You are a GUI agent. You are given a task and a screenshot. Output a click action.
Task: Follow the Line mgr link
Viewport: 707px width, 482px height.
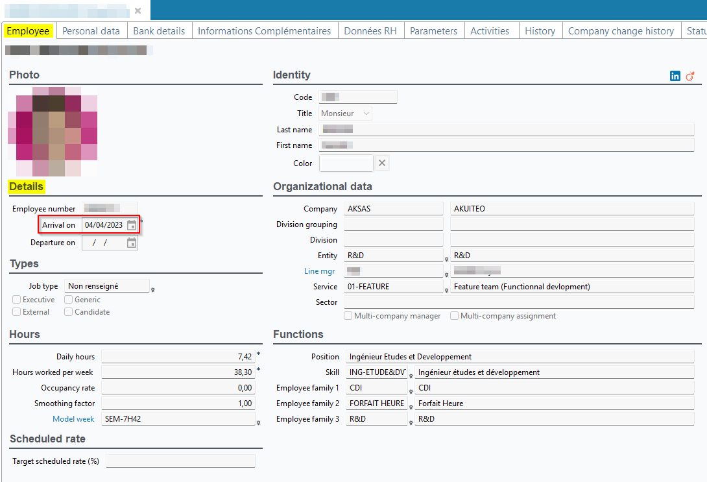(320, 271)
